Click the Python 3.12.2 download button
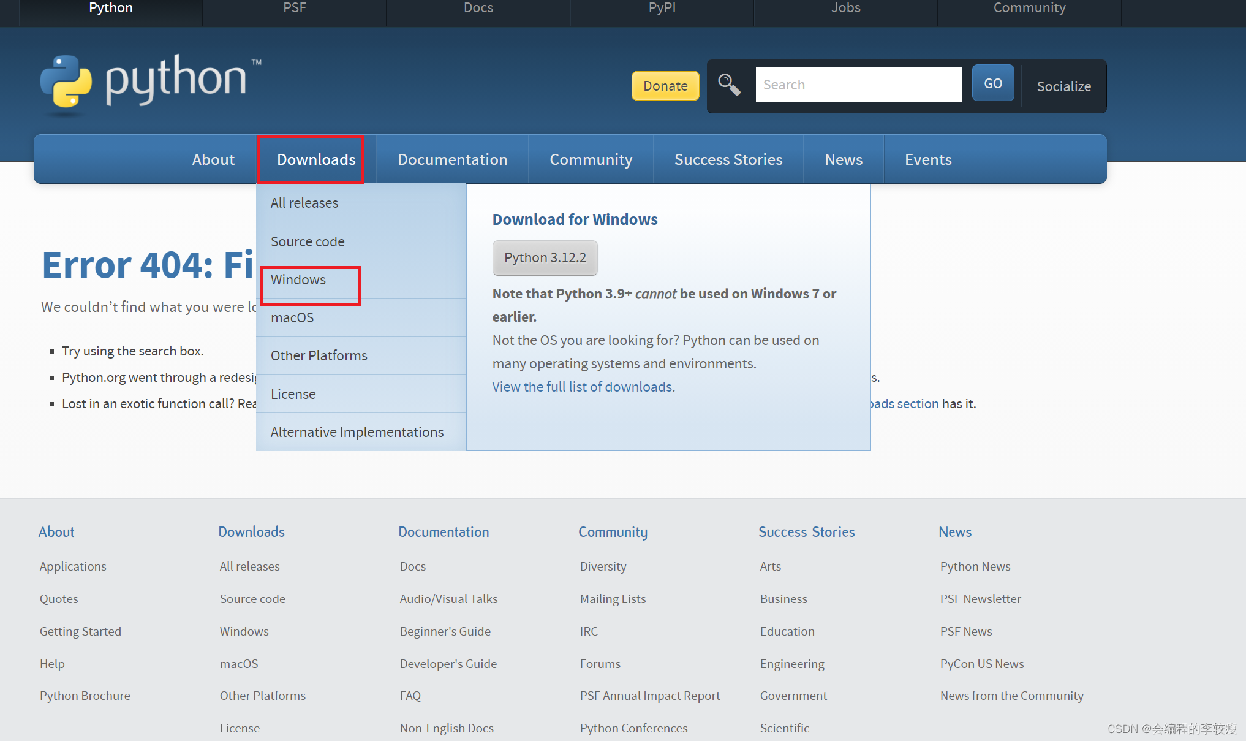Screen dimensions: 1246x741 (545, 257)
